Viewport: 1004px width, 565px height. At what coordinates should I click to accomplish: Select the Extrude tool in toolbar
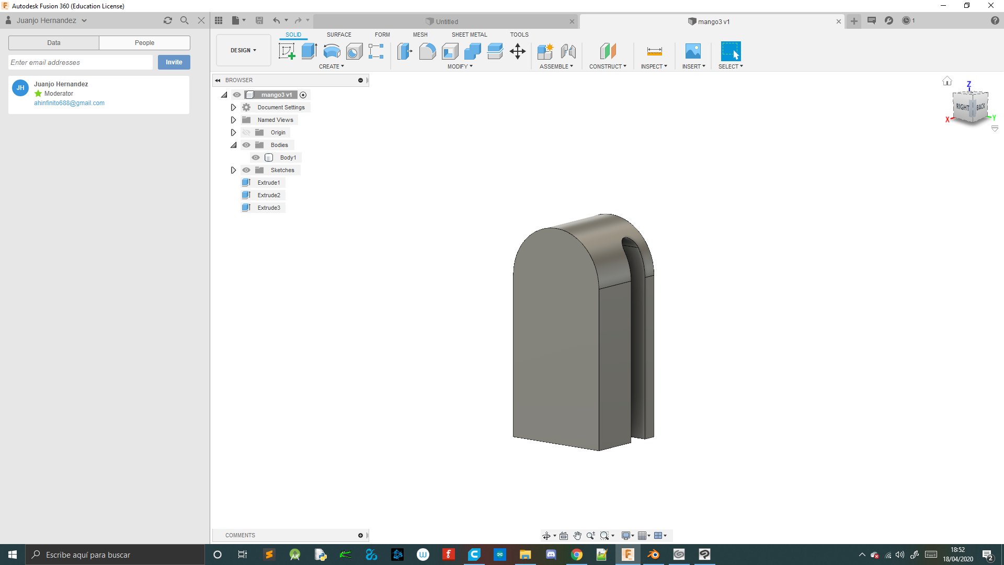[x=309, y=51]
